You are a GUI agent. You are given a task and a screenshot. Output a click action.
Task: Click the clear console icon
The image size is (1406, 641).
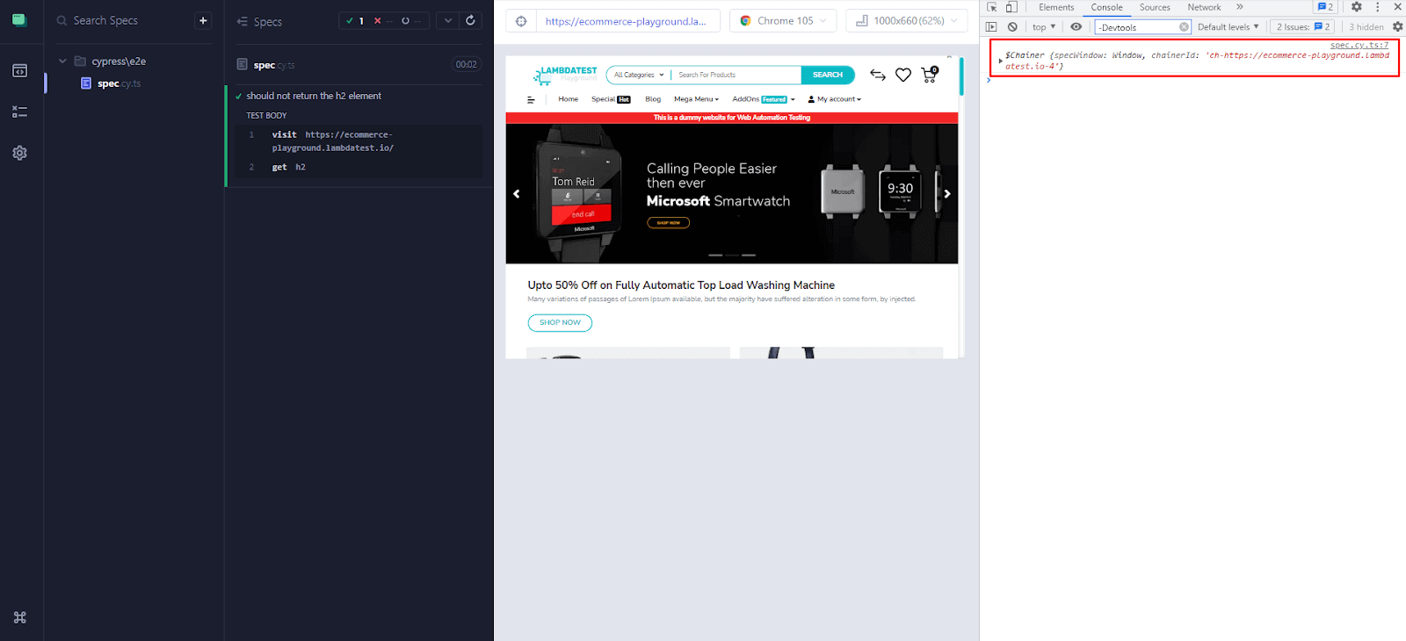[x=1012, y=27]
